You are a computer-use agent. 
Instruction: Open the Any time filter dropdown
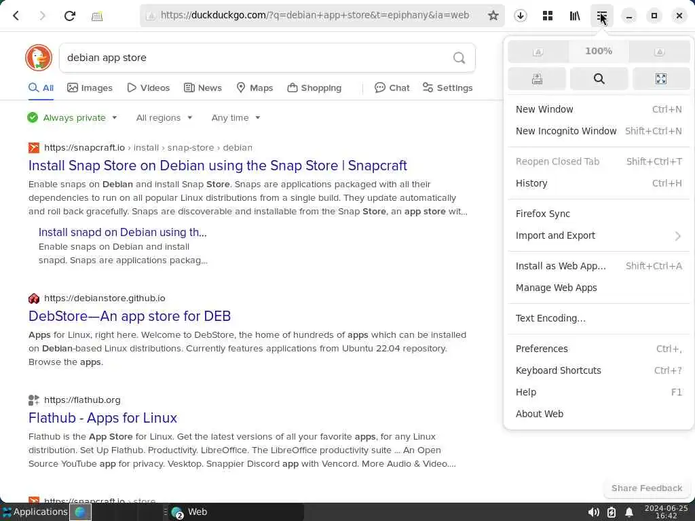point(236,118)
